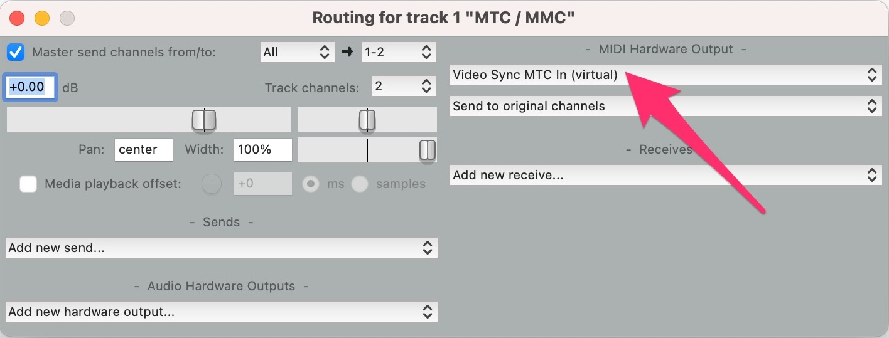Image resolution: width=889 pixels, height=338 pixels.
Task: Click the 'MIDI Hardware Output' section heading
Action: [x=665, y=49]
